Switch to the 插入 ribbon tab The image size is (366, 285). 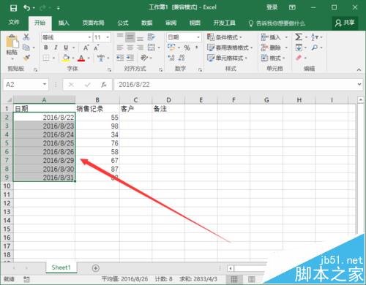(x=64, y=23)
